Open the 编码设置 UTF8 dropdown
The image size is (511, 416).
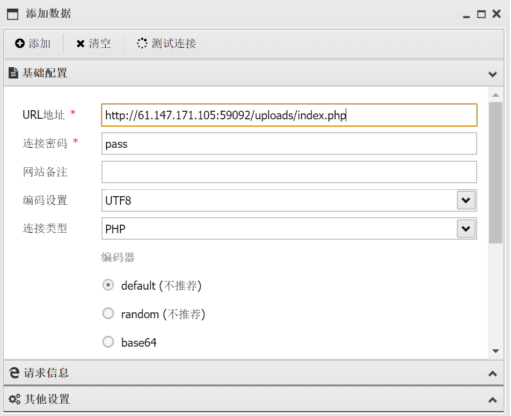click(466, 200)
